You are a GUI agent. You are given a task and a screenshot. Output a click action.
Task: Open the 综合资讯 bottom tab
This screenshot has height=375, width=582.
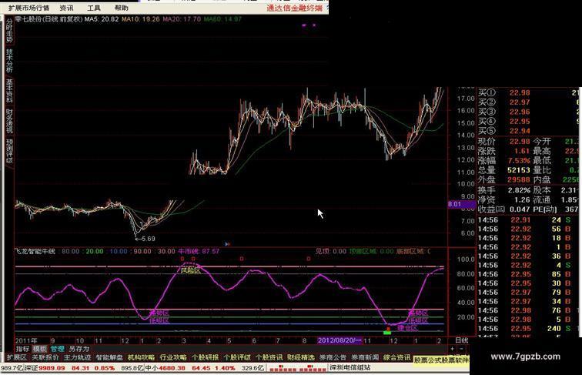pyautogui.click(x=396, y=357)
